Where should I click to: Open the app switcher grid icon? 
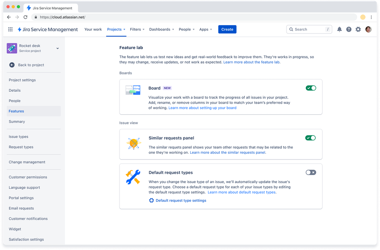(10, 29)
